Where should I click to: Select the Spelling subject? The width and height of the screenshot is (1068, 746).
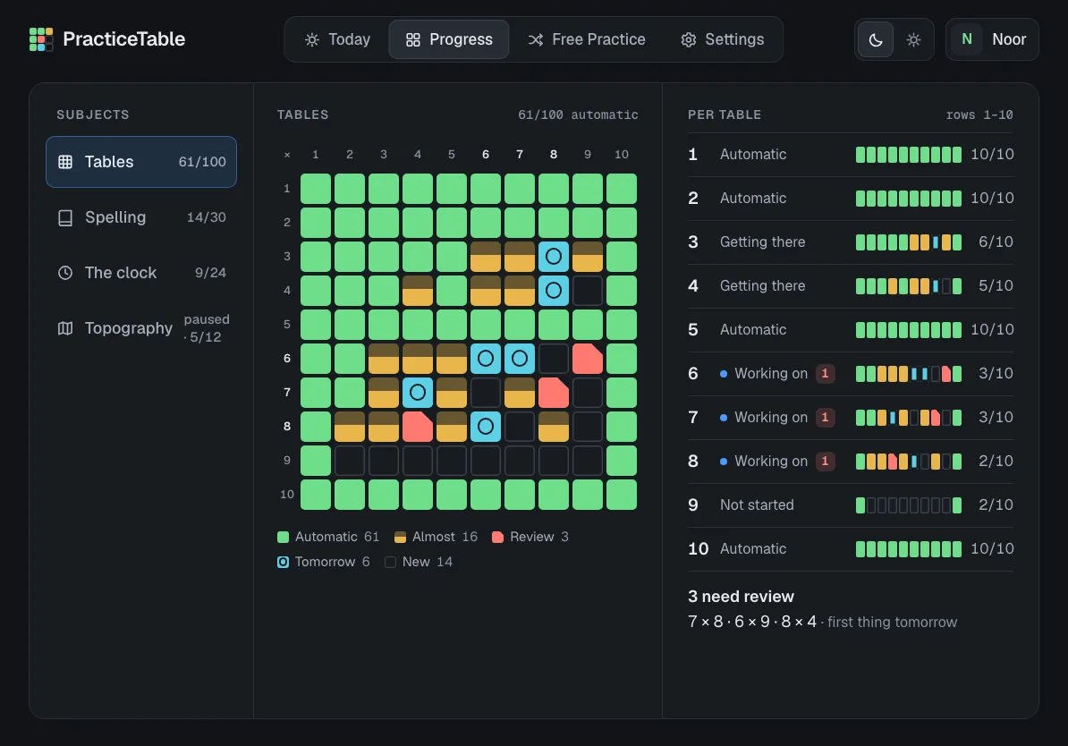tap(141, 217)
